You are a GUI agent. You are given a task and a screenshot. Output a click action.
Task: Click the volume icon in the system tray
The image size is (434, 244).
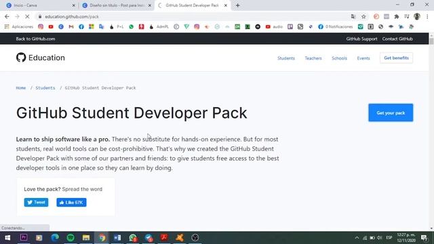pos(380,238)
